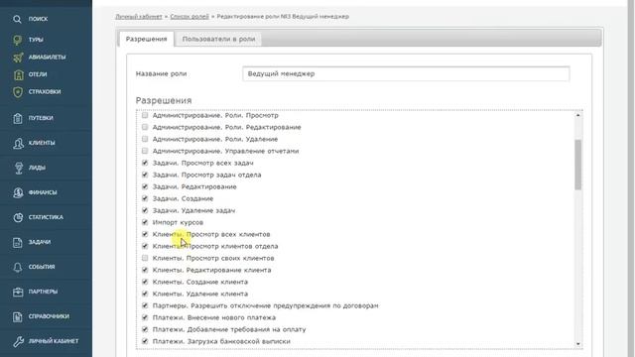This screenshot has width=635, height=357.
Task: Uncheck Платежи. Добавление требования на оплату
Action: click(x=145, y=329)
